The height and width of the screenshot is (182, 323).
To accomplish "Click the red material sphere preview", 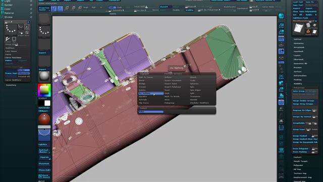I will pos(44,119).
